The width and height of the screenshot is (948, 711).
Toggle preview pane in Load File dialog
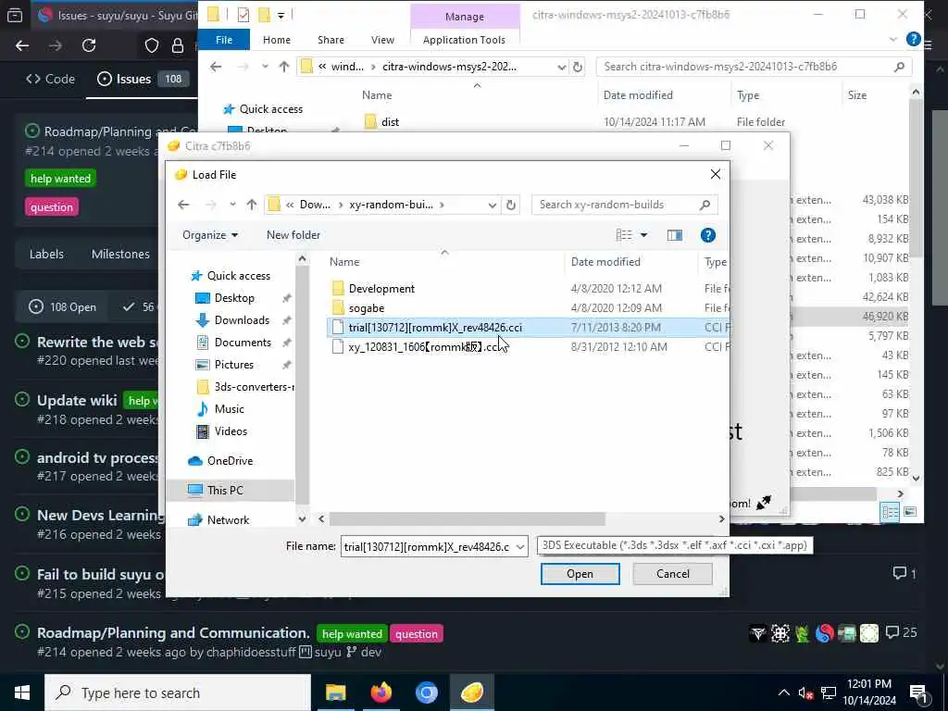tap(675, 235)
